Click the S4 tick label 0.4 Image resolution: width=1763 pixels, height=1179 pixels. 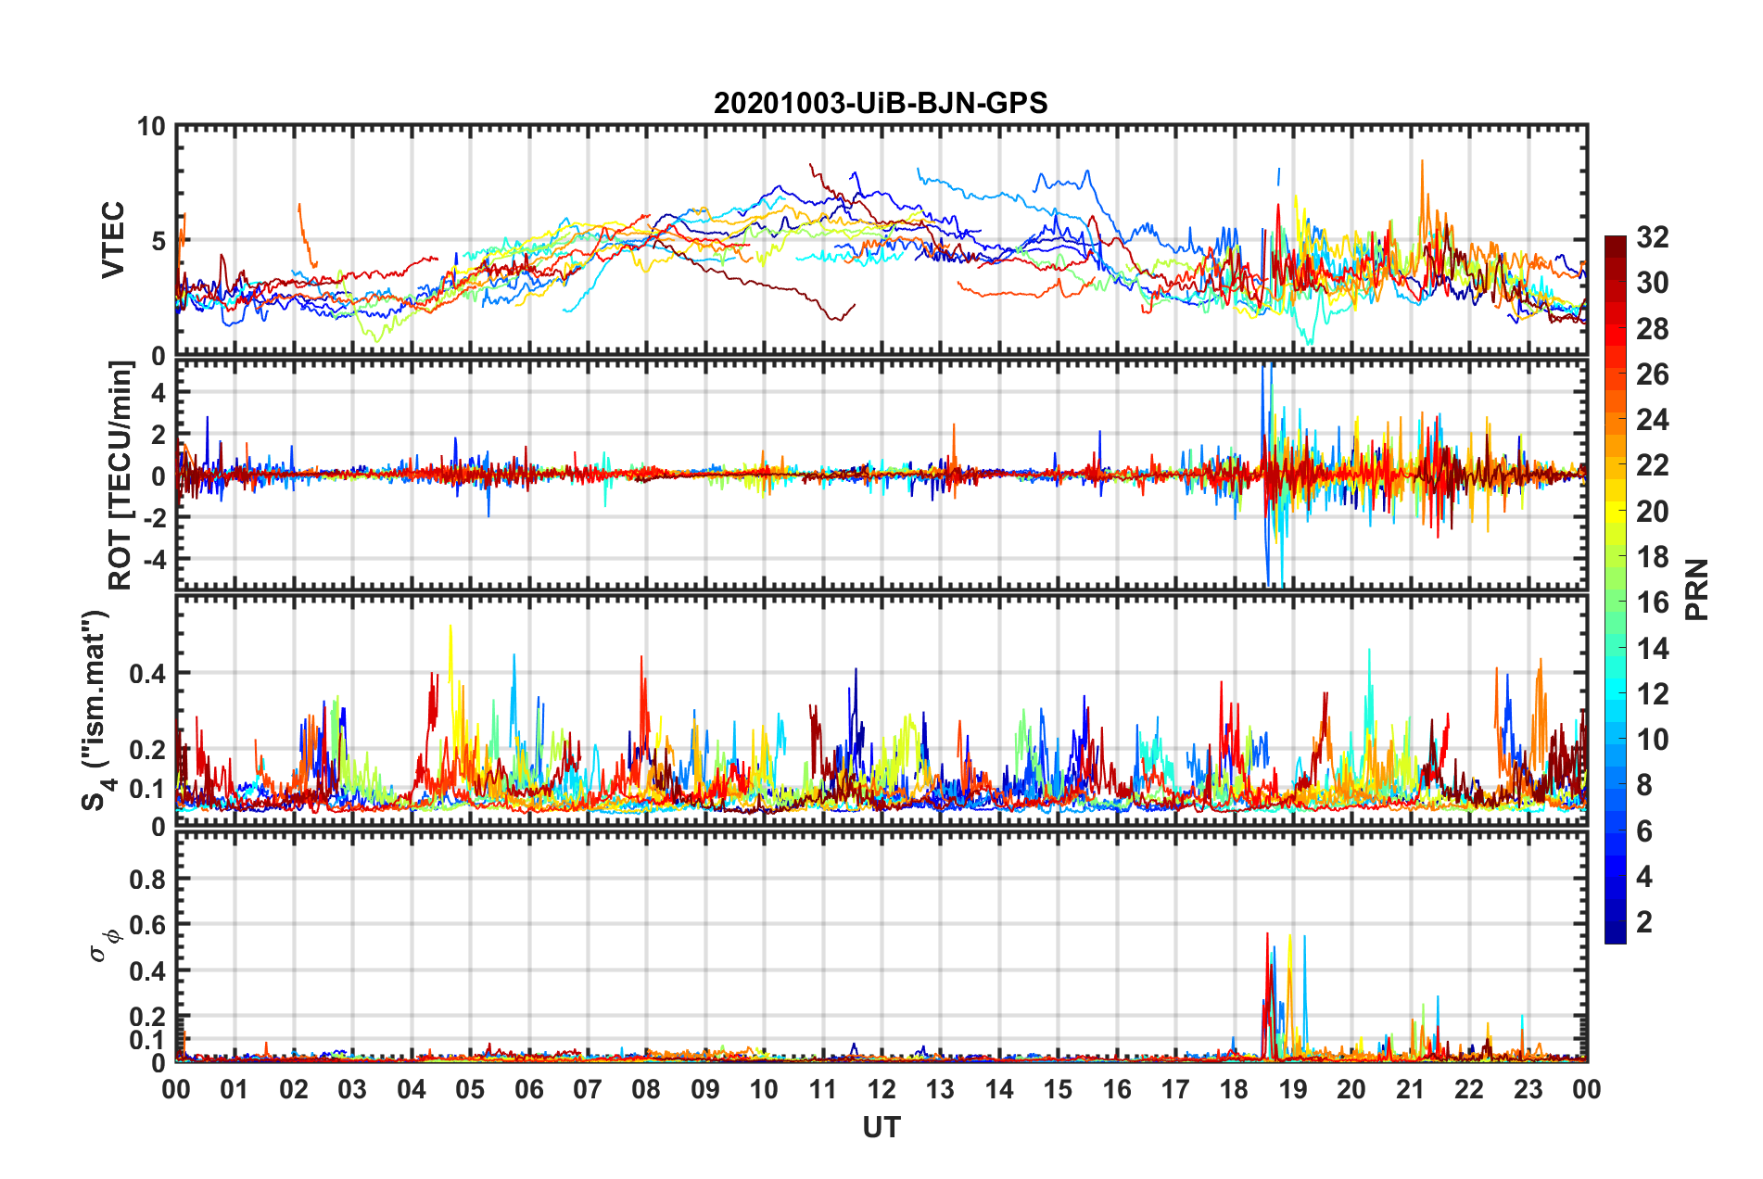pyautogui.click(x=147, y=674)
